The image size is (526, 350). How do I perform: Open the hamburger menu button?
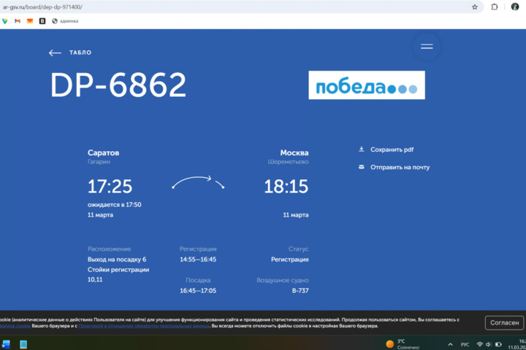coord(427,47)
